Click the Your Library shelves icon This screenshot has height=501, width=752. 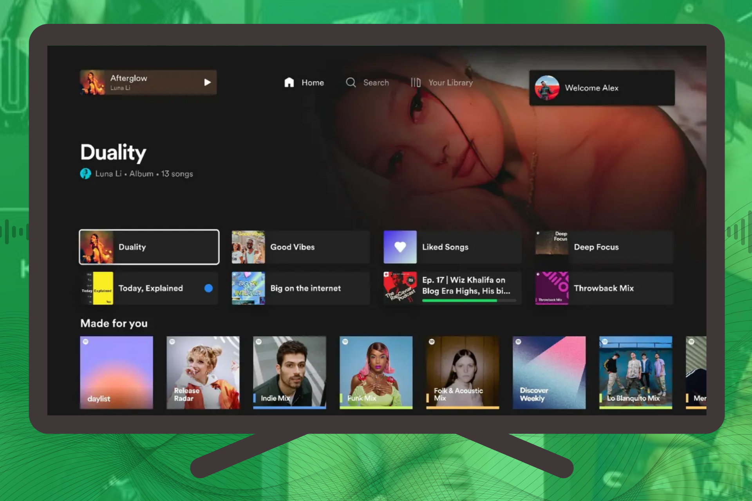(416, 82)
